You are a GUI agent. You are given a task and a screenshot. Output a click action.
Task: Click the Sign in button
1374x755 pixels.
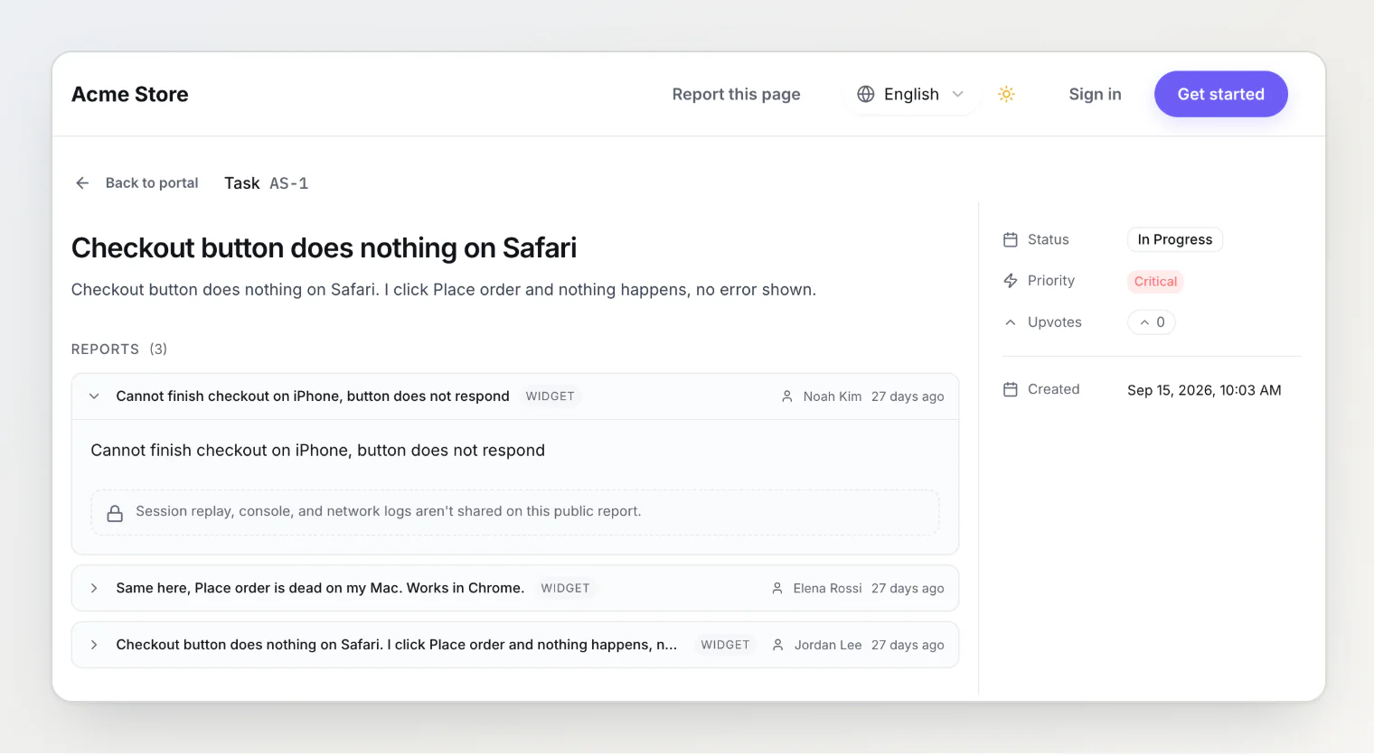click(1095, 94)
